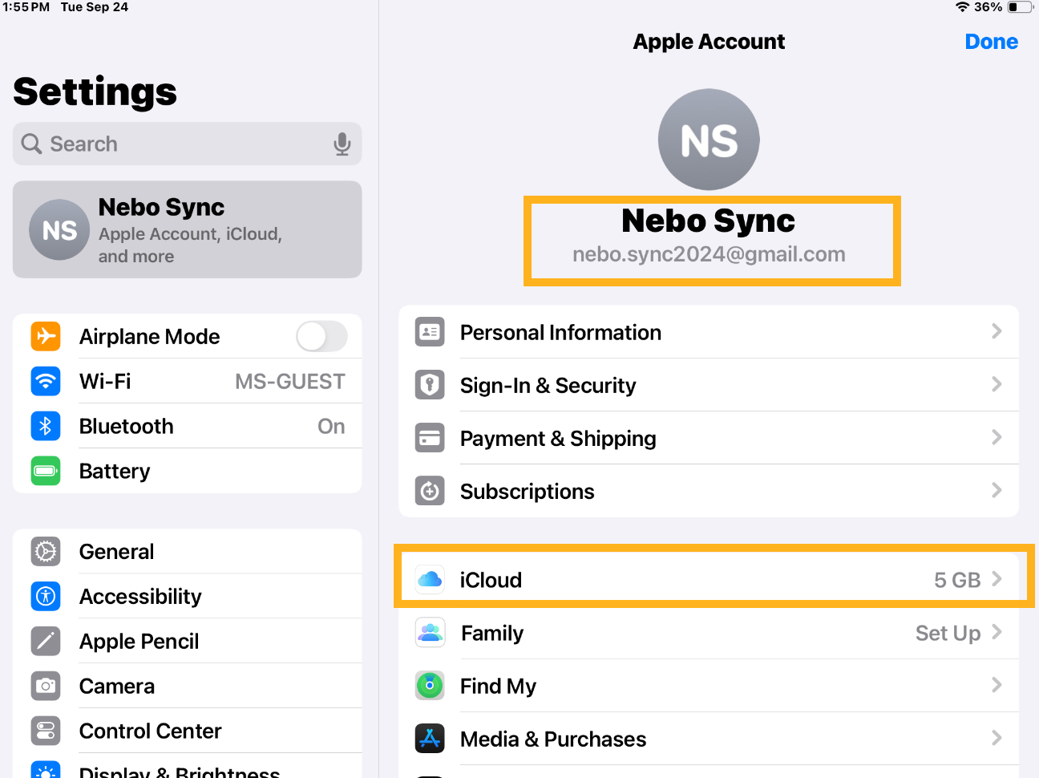Tap Set Up next to Family

948,633
